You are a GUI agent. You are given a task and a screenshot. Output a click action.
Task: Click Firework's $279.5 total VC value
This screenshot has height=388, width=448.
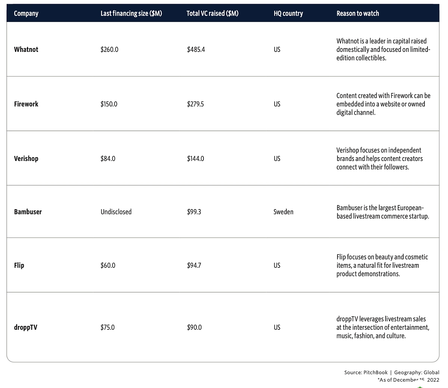point(196,104)
